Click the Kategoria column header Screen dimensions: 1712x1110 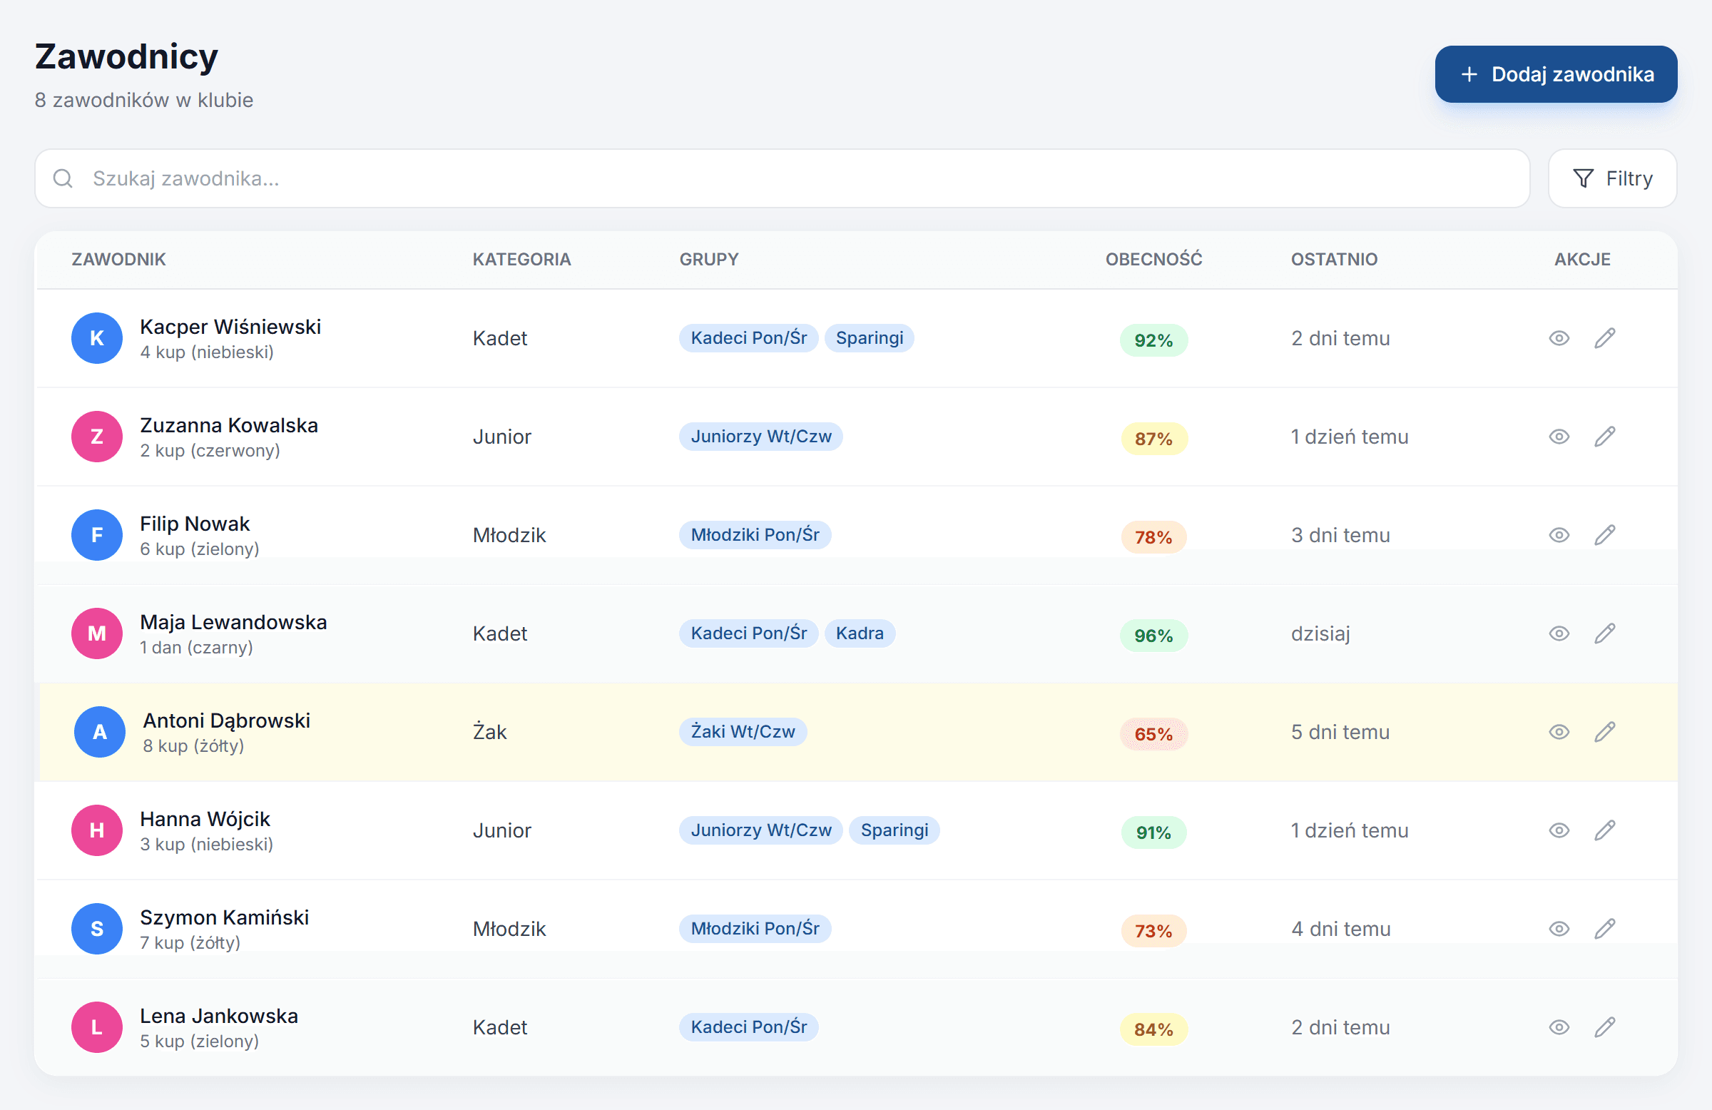tap(521, 260)
